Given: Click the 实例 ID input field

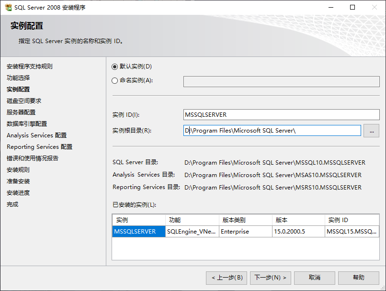Looking at the screenshot, I should (281, 114).
